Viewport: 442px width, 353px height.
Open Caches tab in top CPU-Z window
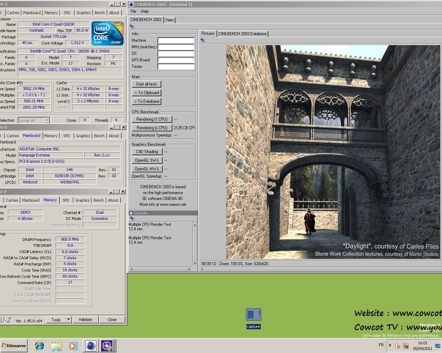pyautogui.click(x=13, y=13)
